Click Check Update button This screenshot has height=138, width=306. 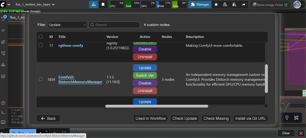[185, 118]
